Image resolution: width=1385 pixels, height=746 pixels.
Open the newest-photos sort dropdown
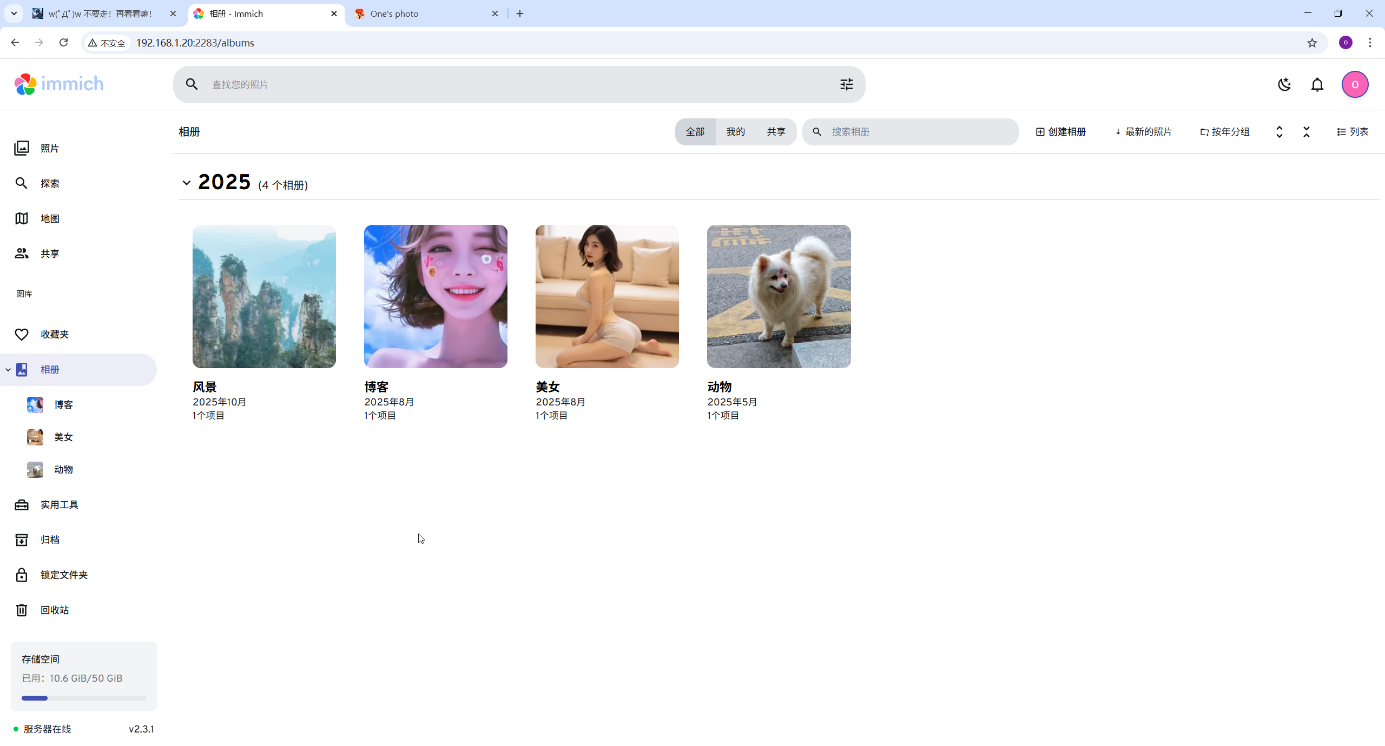pyautogui.click(x=1143, y=132)
